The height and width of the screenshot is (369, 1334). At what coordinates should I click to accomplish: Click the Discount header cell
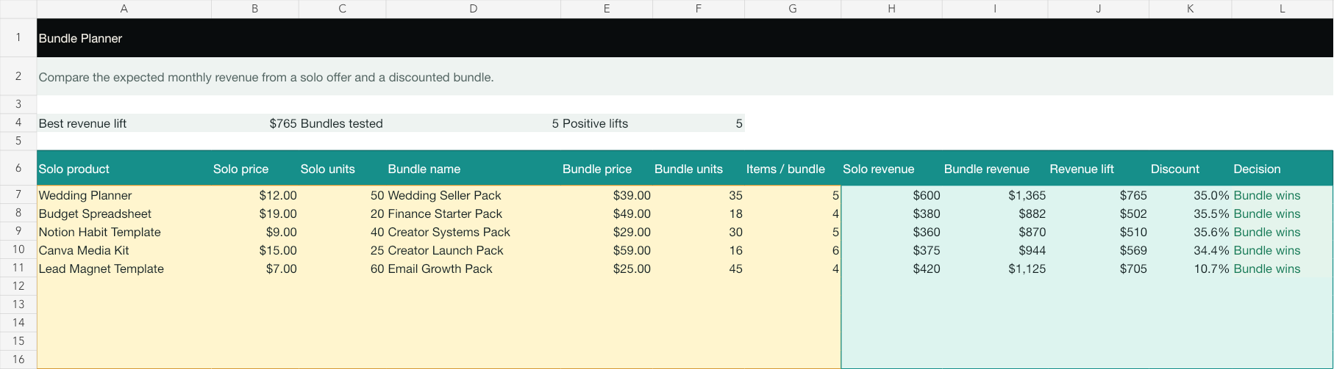(1190, 169)
